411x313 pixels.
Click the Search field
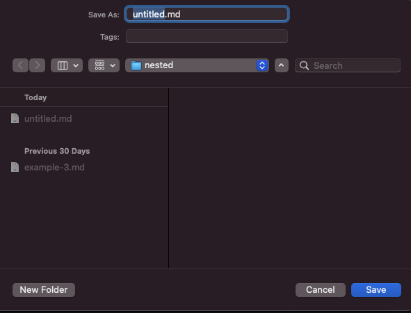(348, 65)
